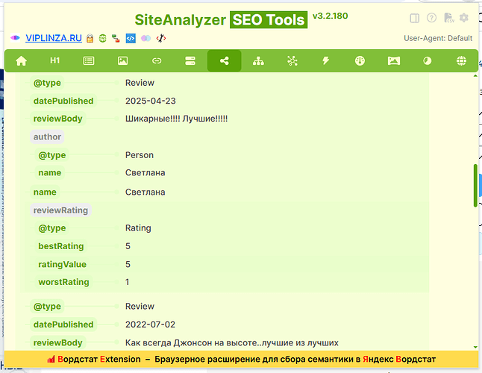This screenshot has width=482, height=373.
Task: Click the contrast half-circle icon
Action: (x=428, y=61)
